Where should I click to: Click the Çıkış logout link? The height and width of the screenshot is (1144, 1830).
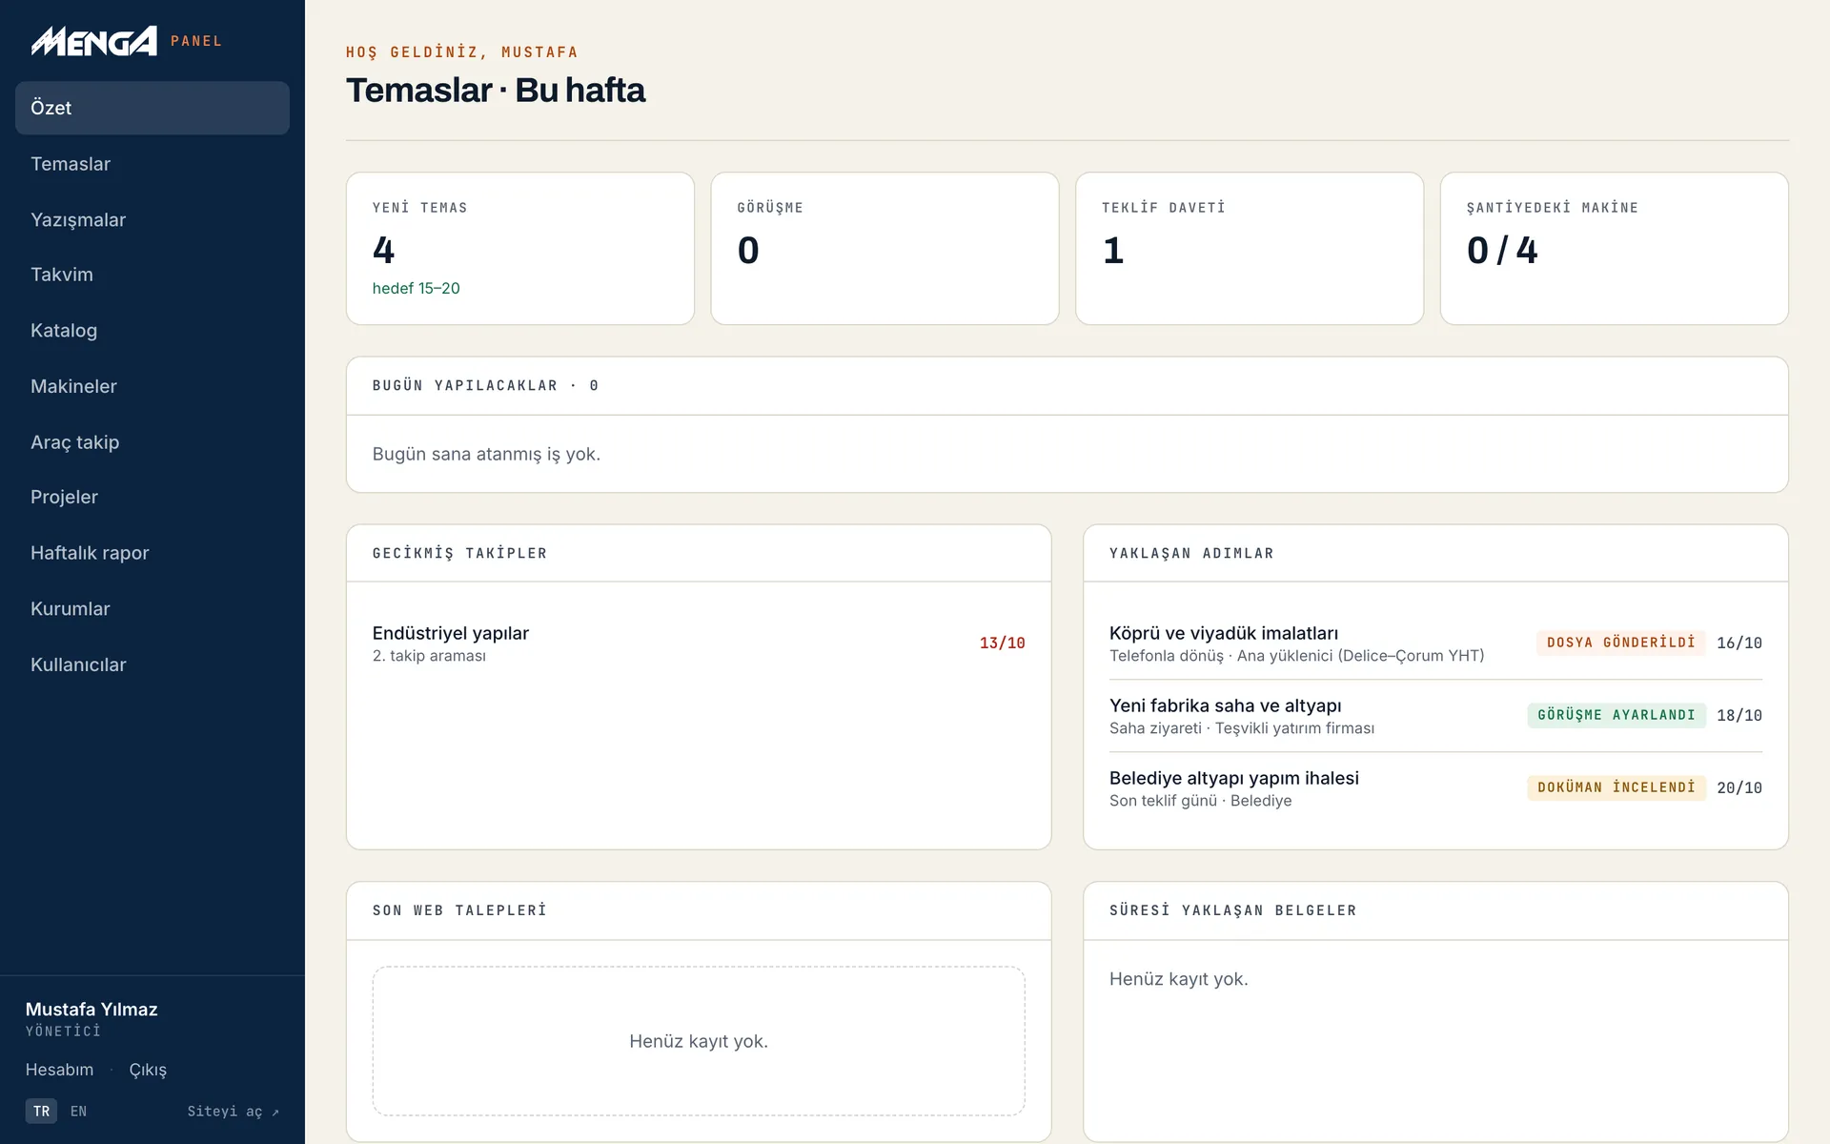(x=148, y=1070)
